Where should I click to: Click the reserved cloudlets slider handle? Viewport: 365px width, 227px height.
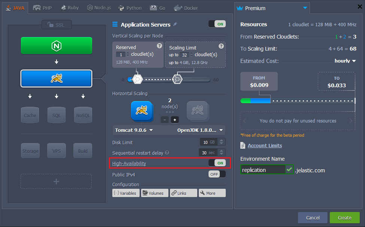(x=137, y=79)
